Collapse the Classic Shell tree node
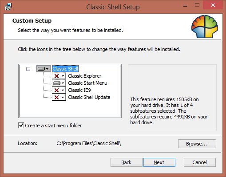The image size is (226, 177). pos(28,69)
